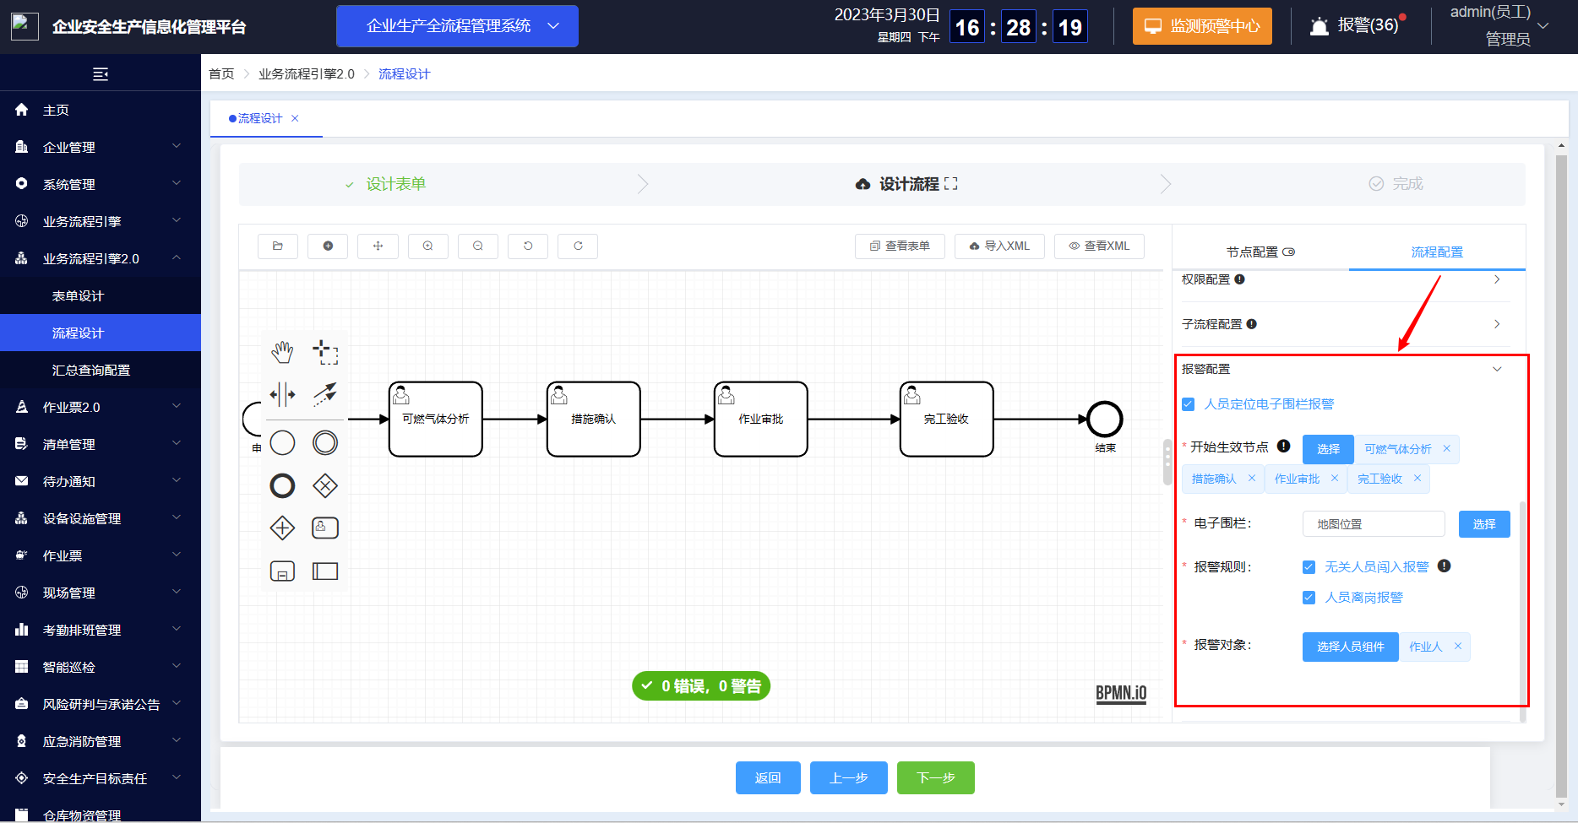Expand the 子流程配置 section

pos(1497,324)
